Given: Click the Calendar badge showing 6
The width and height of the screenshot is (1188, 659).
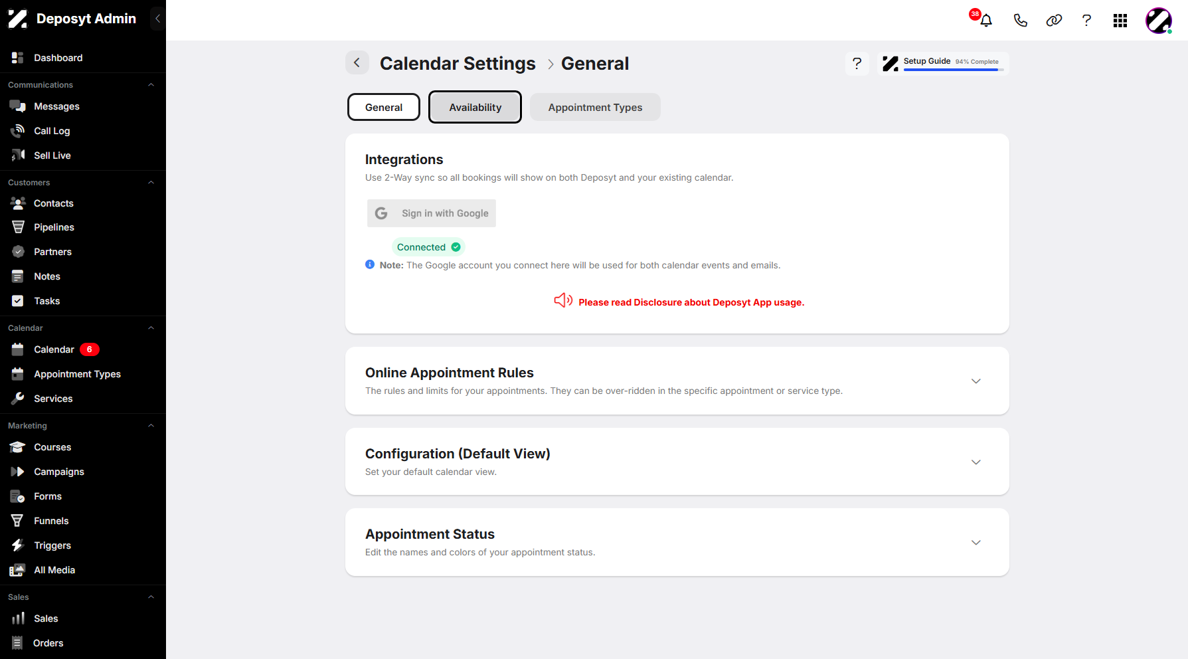Looking at the screenshot, I should [x=90, y=349].
